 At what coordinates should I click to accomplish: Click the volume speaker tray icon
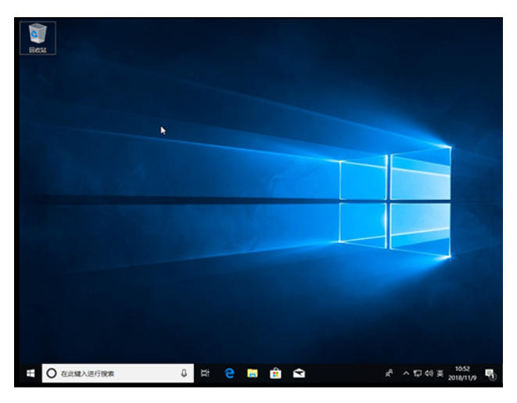tap(428, 373)
